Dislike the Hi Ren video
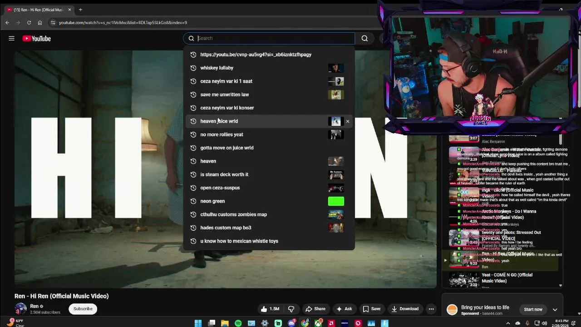Viewport: 581px width, 327px height. click(291, 309)
